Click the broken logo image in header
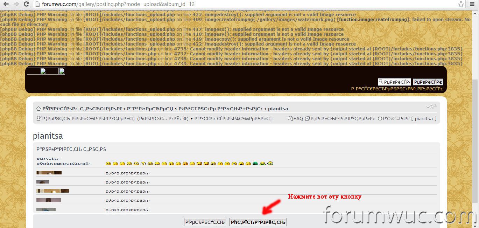 point(43,71)
